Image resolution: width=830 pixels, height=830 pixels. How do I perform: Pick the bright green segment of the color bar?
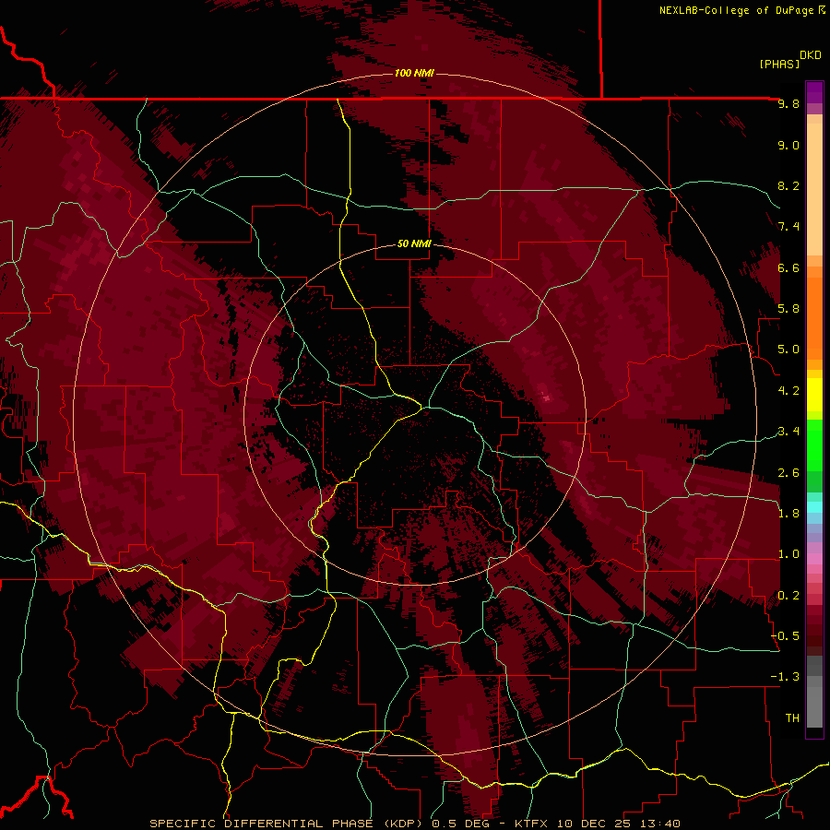click(x=814, y=445)
